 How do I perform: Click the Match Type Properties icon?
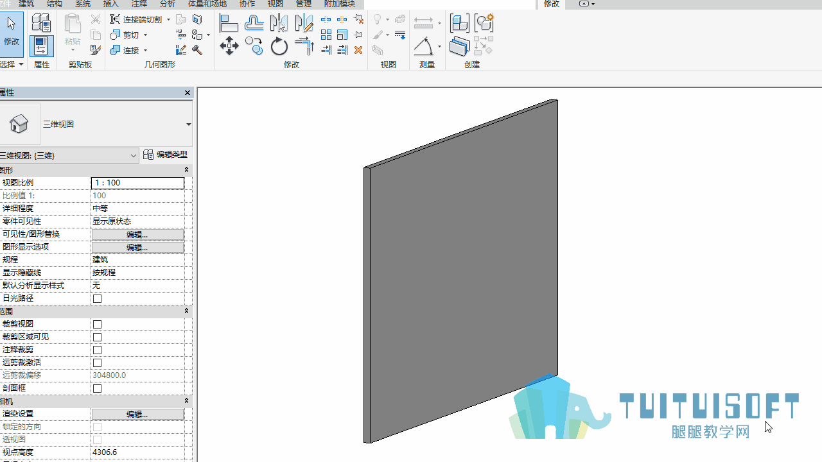[96, 50]
